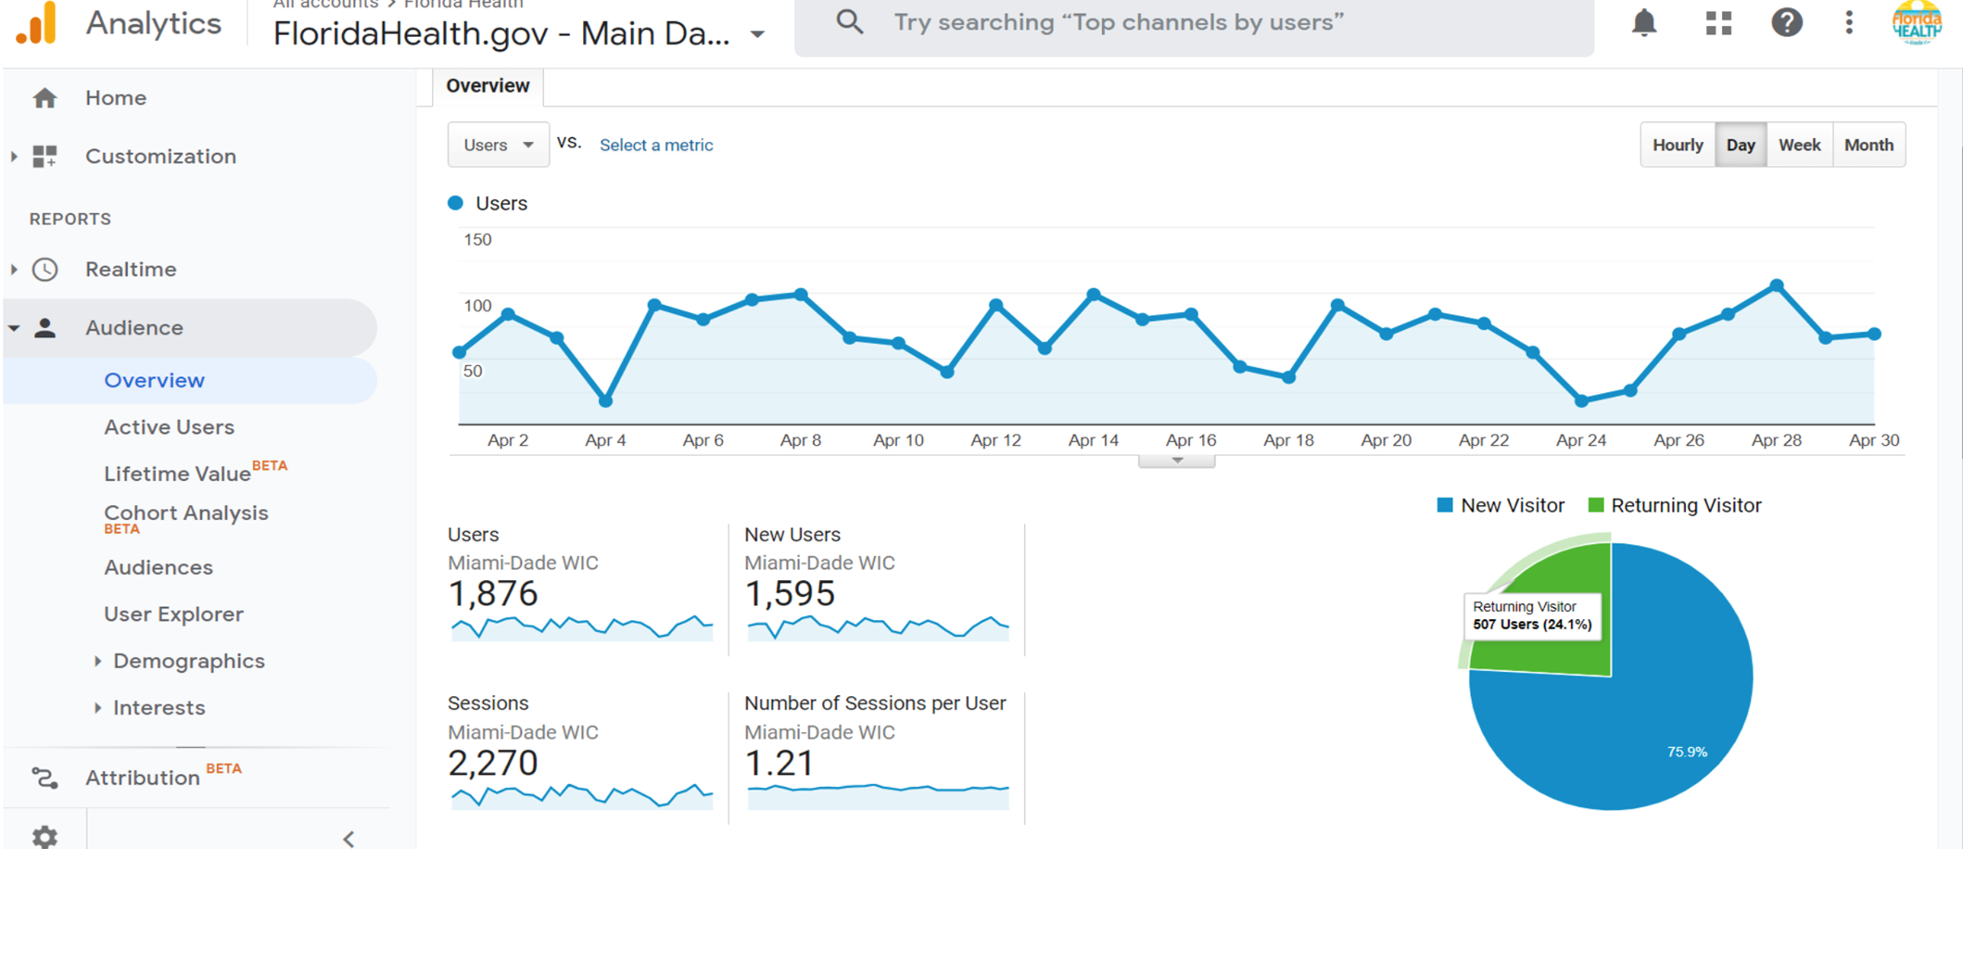Click the Sessions 2,270 sparkline
The width and height of the screenshot is (1963, 975).
coord(581,796)
